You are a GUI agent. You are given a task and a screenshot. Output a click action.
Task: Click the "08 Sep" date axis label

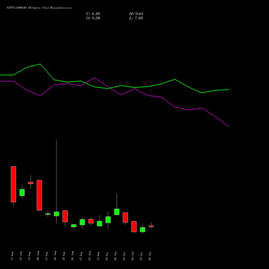tap(150, 256)
